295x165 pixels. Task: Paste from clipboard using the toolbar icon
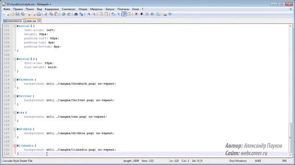56,14
